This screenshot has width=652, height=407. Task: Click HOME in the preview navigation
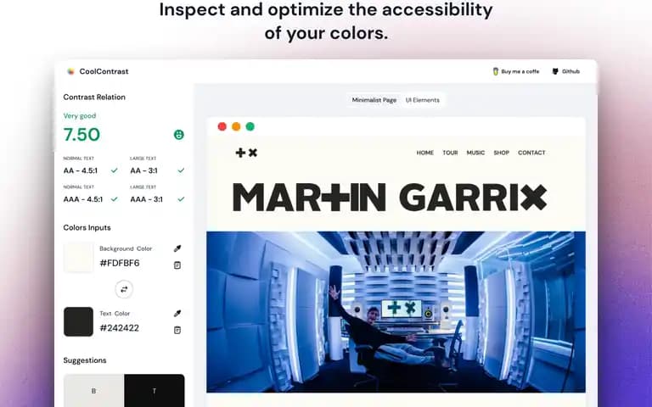point(425,153)
